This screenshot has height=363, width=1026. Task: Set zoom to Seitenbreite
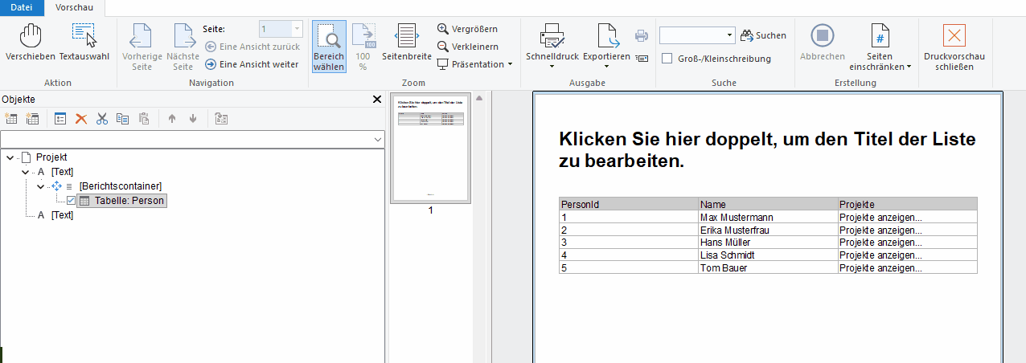tap(406, 36)
